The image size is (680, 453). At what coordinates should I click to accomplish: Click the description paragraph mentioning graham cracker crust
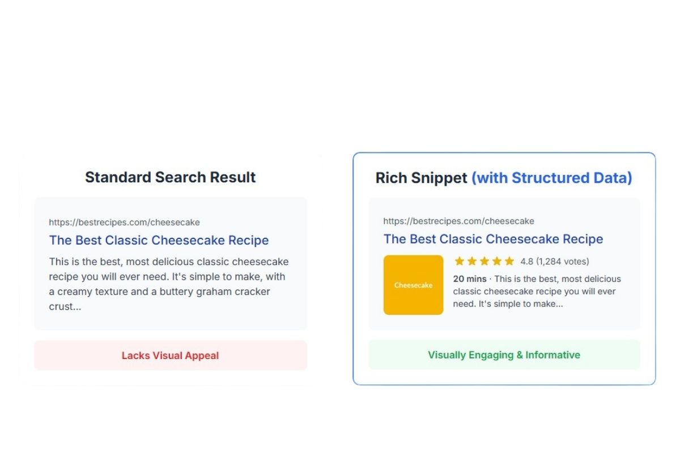(x=168, y=284)
